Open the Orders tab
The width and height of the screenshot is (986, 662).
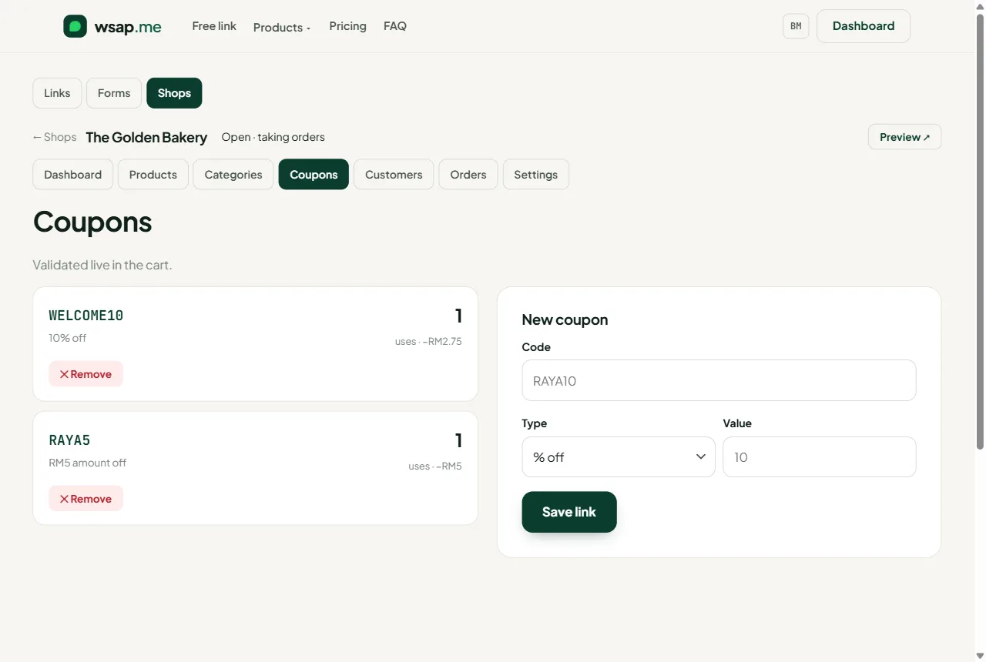[468, 175]
